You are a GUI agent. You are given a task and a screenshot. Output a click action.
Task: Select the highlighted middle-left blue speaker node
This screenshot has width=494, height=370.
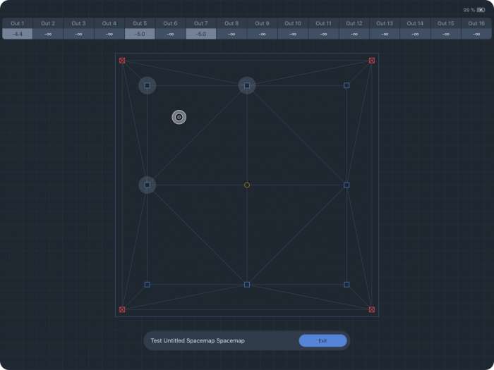147,185
